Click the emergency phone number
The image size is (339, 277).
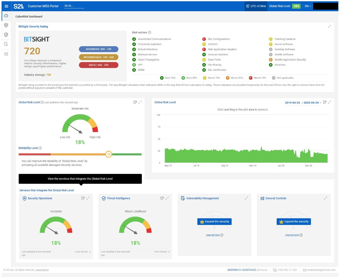pos(287,270)
